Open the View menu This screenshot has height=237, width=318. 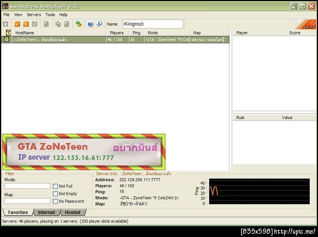pyautogui.click(x=18, y=15)
